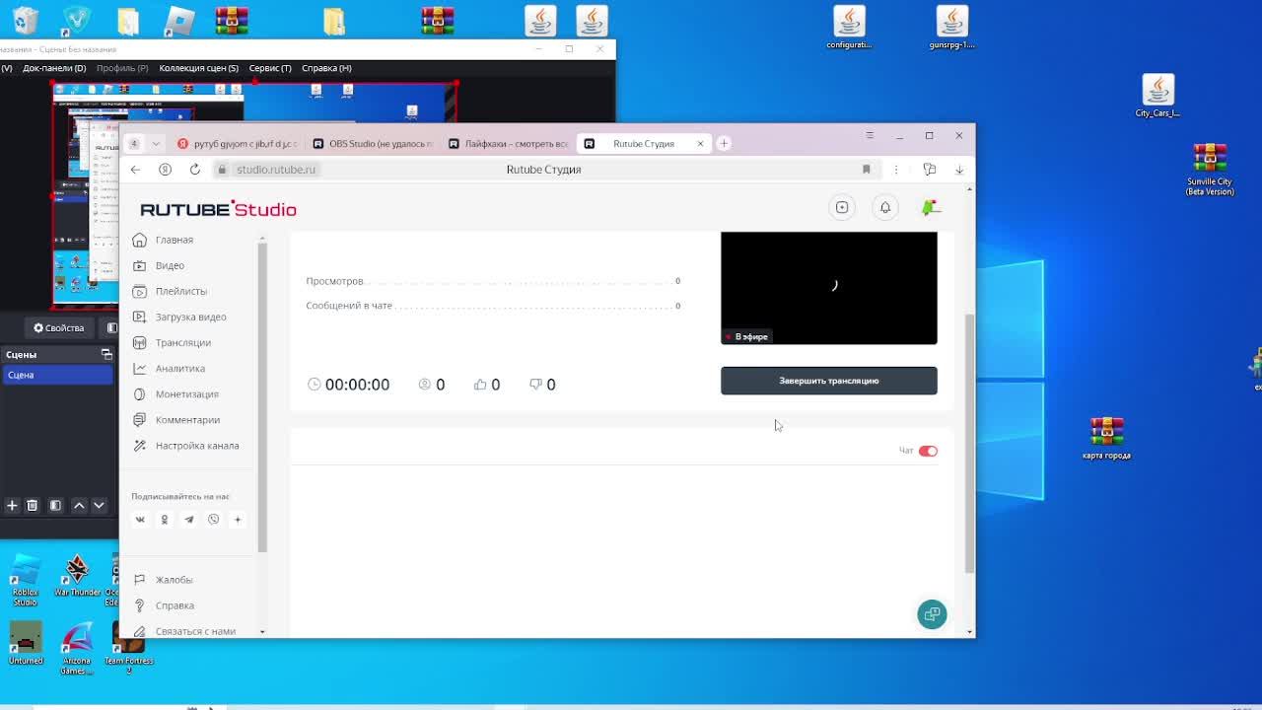Reload the studio.rutube.ru page
1262x710 pixels.
(195, 170)
